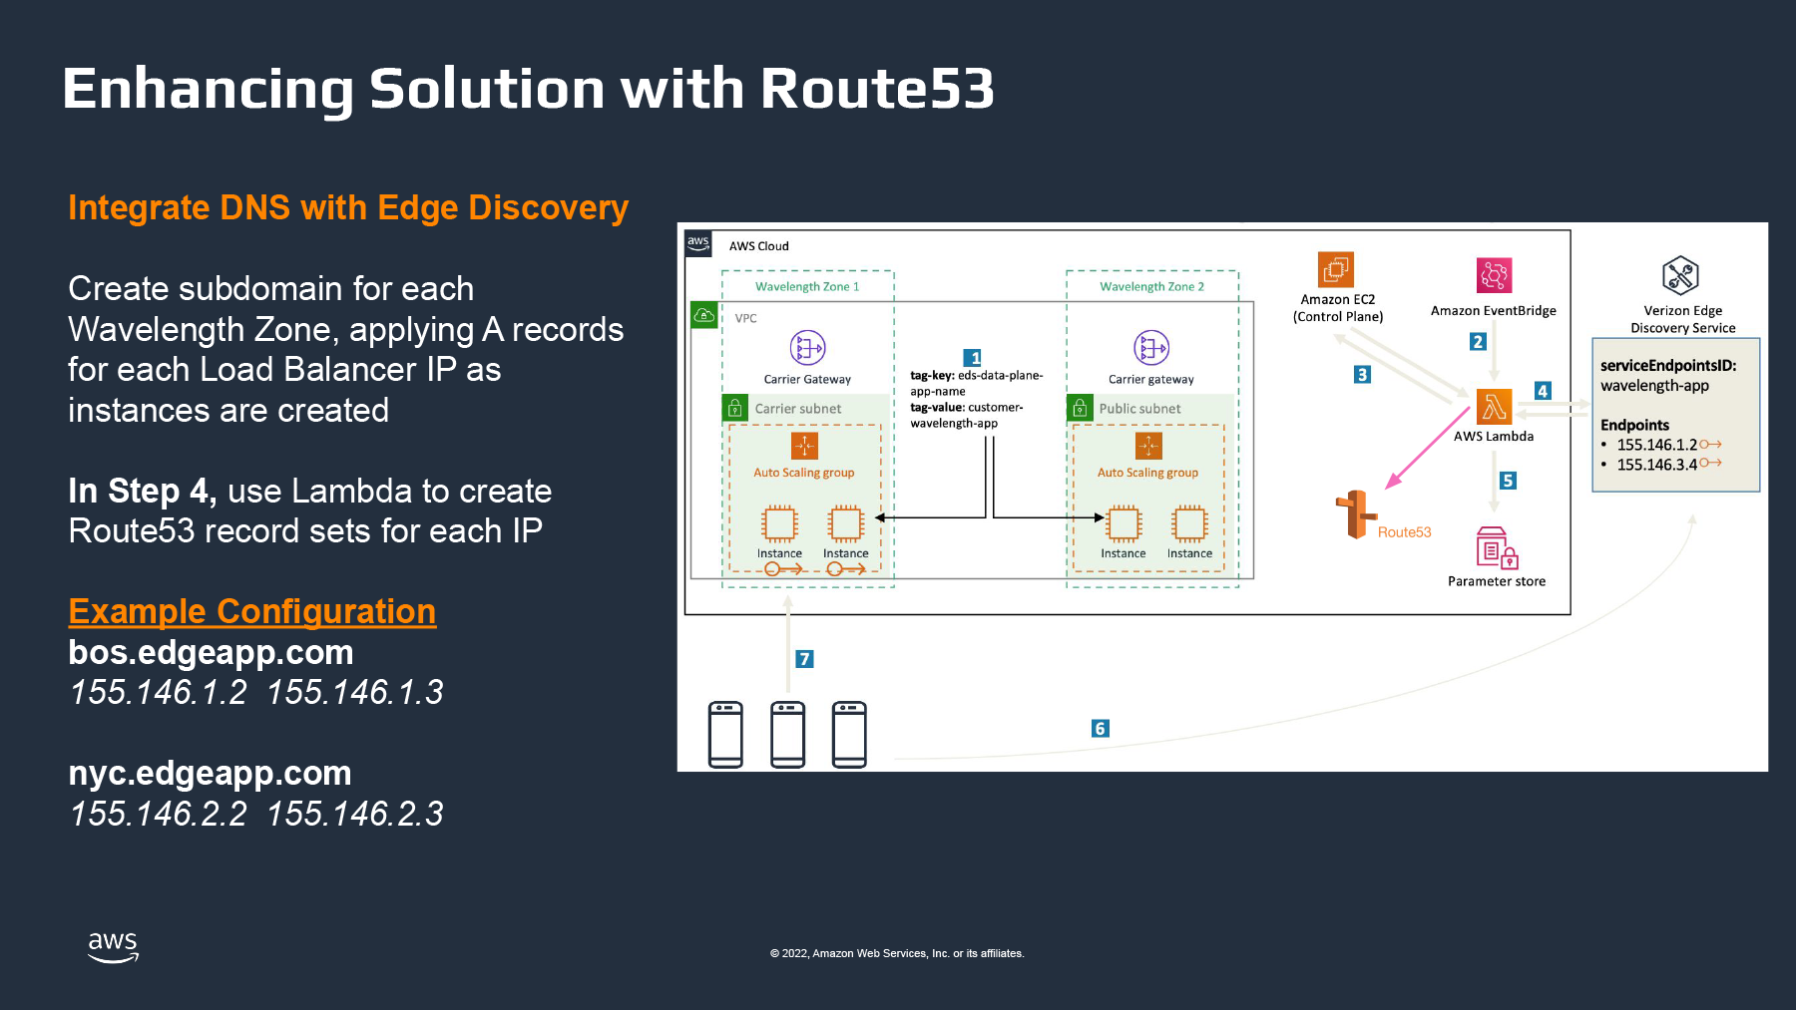
Task: Click the Integrate DNS with Edge Discovery heading
Action: [x=348, y=207]
